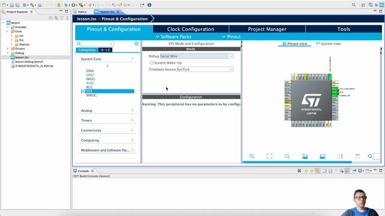
Task: Select IWDG in System Core list
Action: click(90, 79)
